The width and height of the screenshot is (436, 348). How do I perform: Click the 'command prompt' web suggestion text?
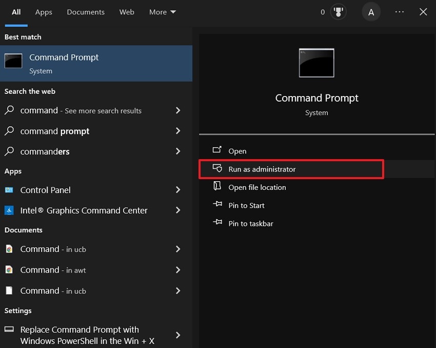[55, 131]
